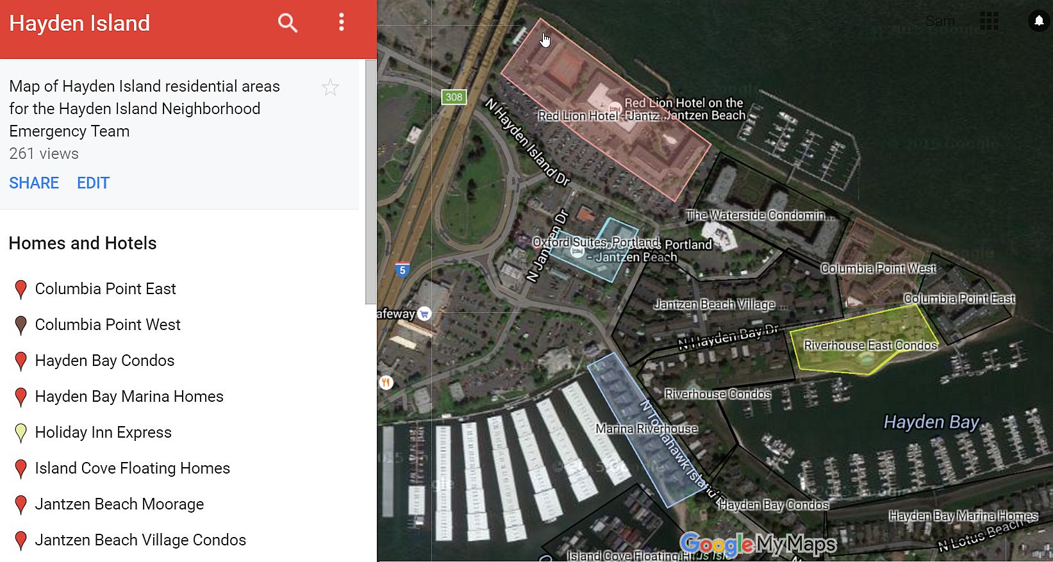Open Columbia Point East list entry
The width and height of the screenshot is (1053, 562).
click(105, 289)
